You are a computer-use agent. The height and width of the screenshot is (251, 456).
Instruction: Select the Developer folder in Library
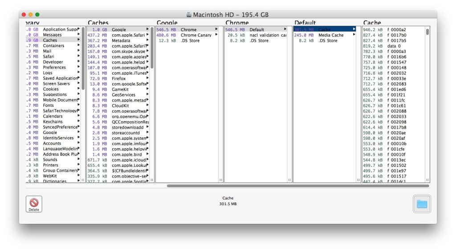[53, 62]
